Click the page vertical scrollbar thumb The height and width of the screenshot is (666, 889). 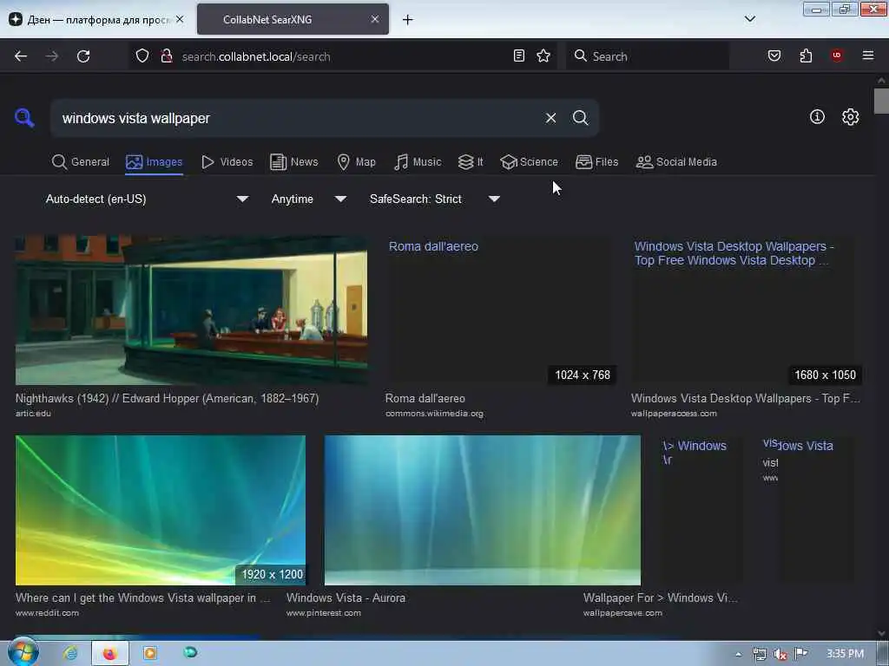point(881,101)
